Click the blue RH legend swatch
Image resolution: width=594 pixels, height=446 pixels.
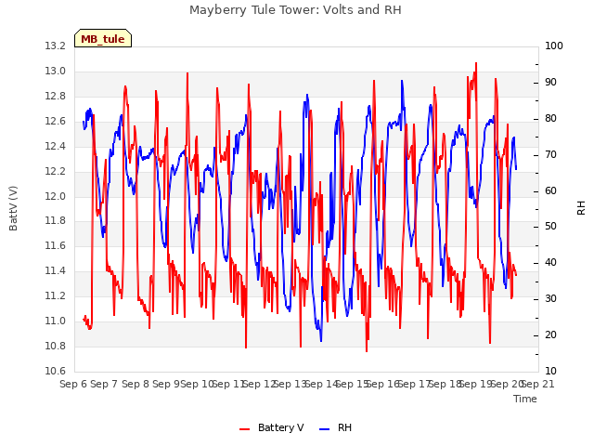click(324, 429)
